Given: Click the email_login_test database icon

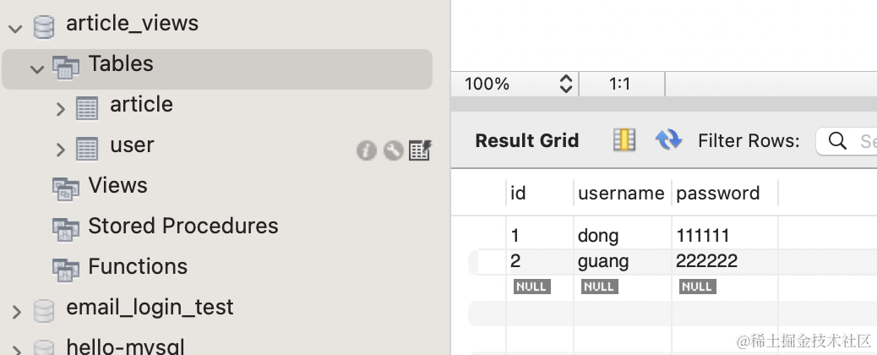Looking at the screenshot, I should pyautogui.click(x=43, y=310).
